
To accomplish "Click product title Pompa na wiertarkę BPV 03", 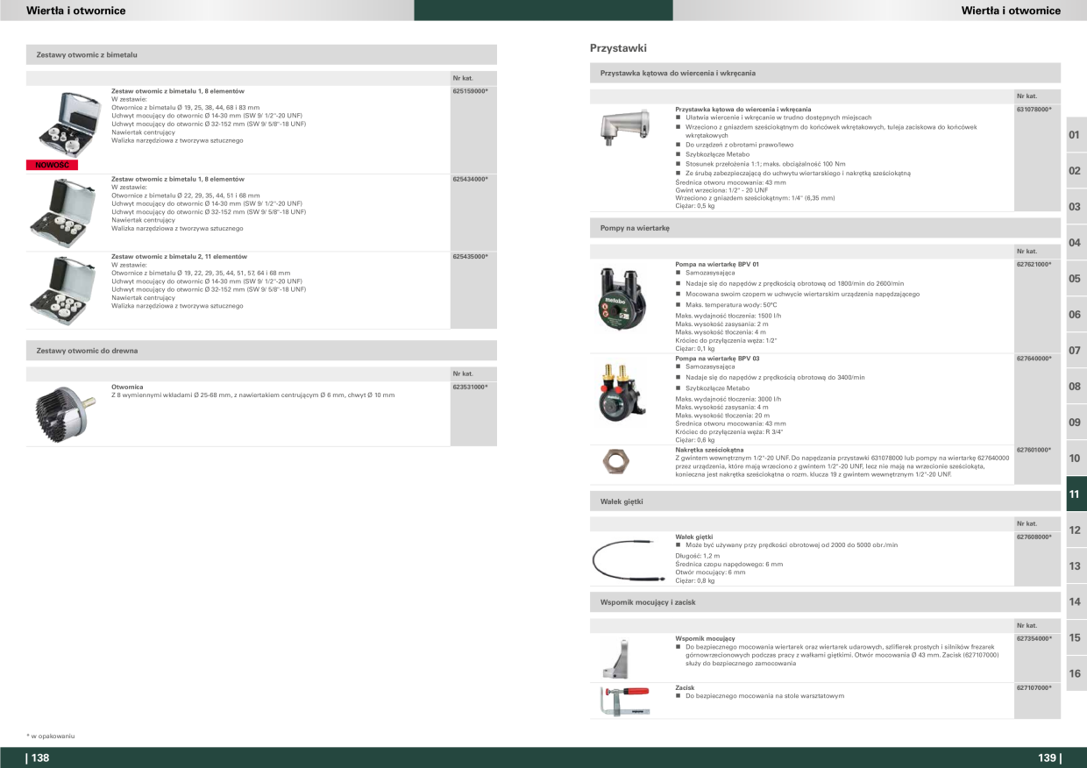I will [717, 359].
